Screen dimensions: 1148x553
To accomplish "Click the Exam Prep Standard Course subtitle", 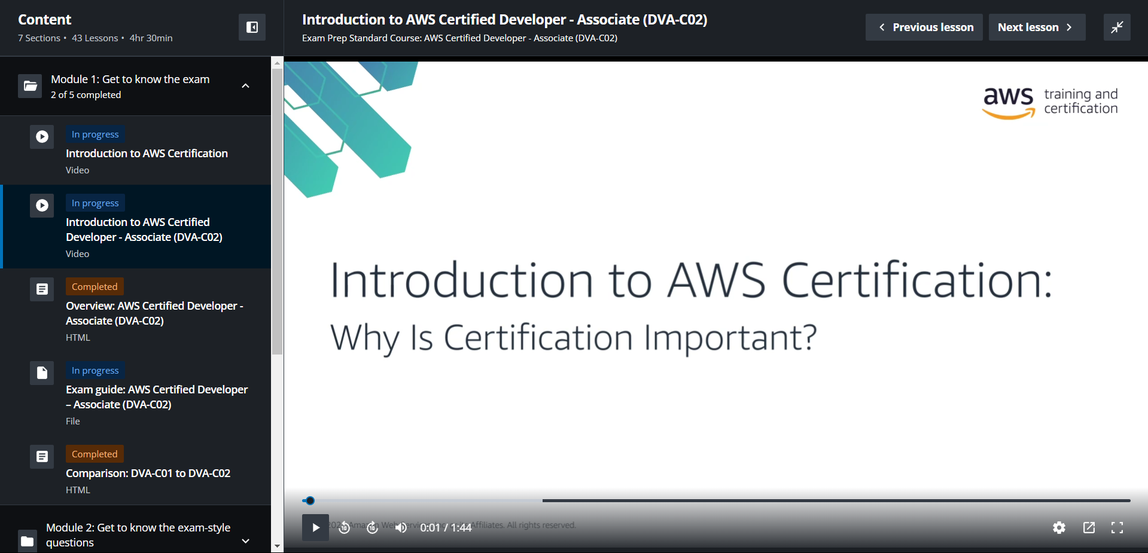I will pyautogui.click(x=459, y=38).
